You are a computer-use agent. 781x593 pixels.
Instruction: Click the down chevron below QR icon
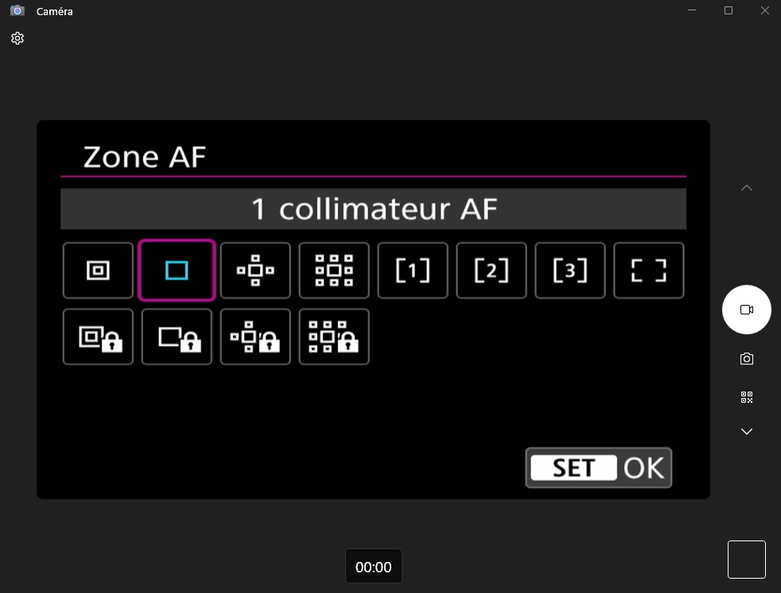[747, 431]
